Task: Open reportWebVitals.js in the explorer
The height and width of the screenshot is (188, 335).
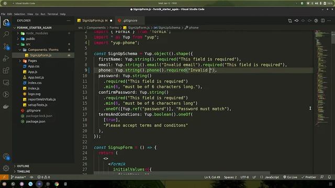Action: (x=42, y=100)
